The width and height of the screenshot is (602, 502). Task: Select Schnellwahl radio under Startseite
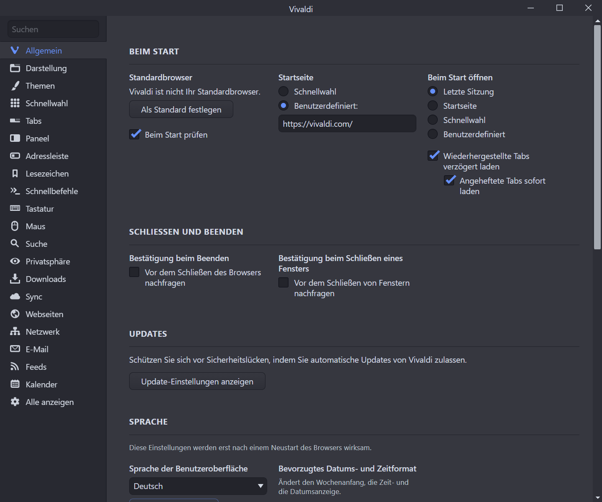[283, 92]
